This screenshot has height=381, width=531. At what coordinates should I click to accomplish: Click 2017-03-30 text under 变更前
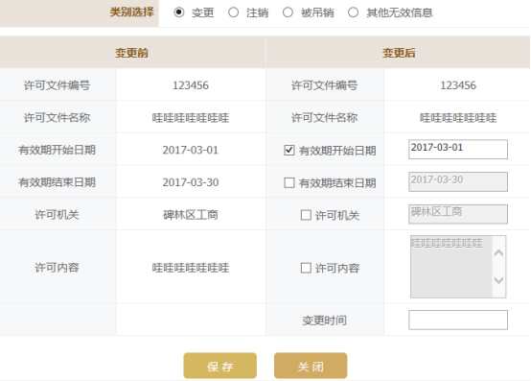point(191,182)
